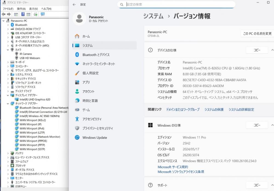274x191 pixels.
Task: Expand DVD/CD-ROM ドライブ node
Action: coord(8,29)
